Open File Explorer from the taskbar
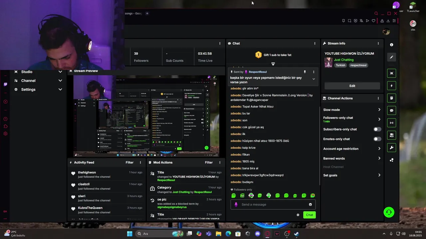 [218, 234]
